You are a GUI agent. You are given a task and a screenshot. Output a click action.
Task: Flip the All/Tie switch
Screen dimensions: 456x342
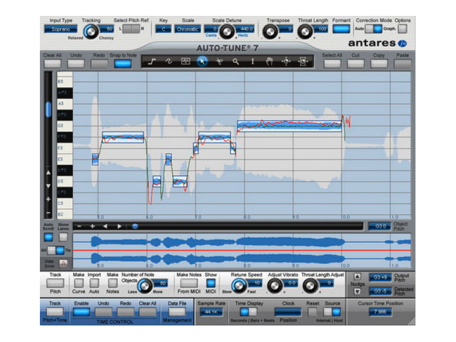(x=56, y=250)
